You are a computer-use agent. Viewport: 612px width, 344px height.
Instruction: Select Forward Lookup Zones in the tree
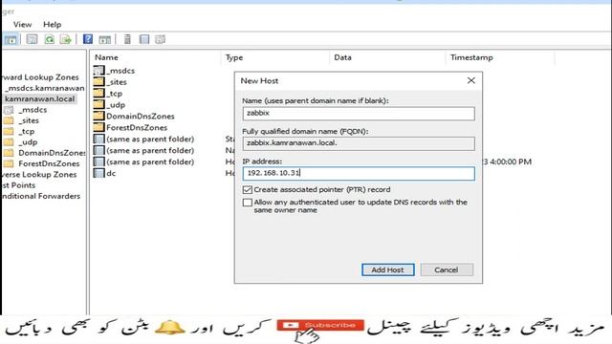(40, 77)
